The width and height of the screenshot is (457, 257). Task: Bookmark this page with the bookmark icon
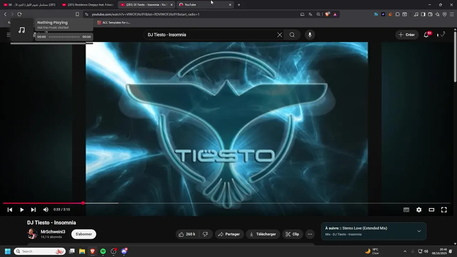pyautogui.click(x=77, y=14)
